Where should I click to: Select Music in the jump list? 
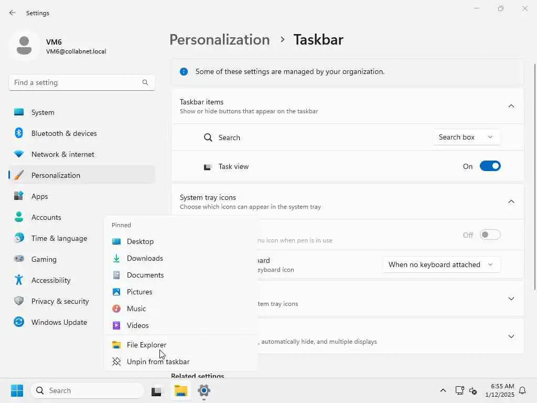(180, 309)
